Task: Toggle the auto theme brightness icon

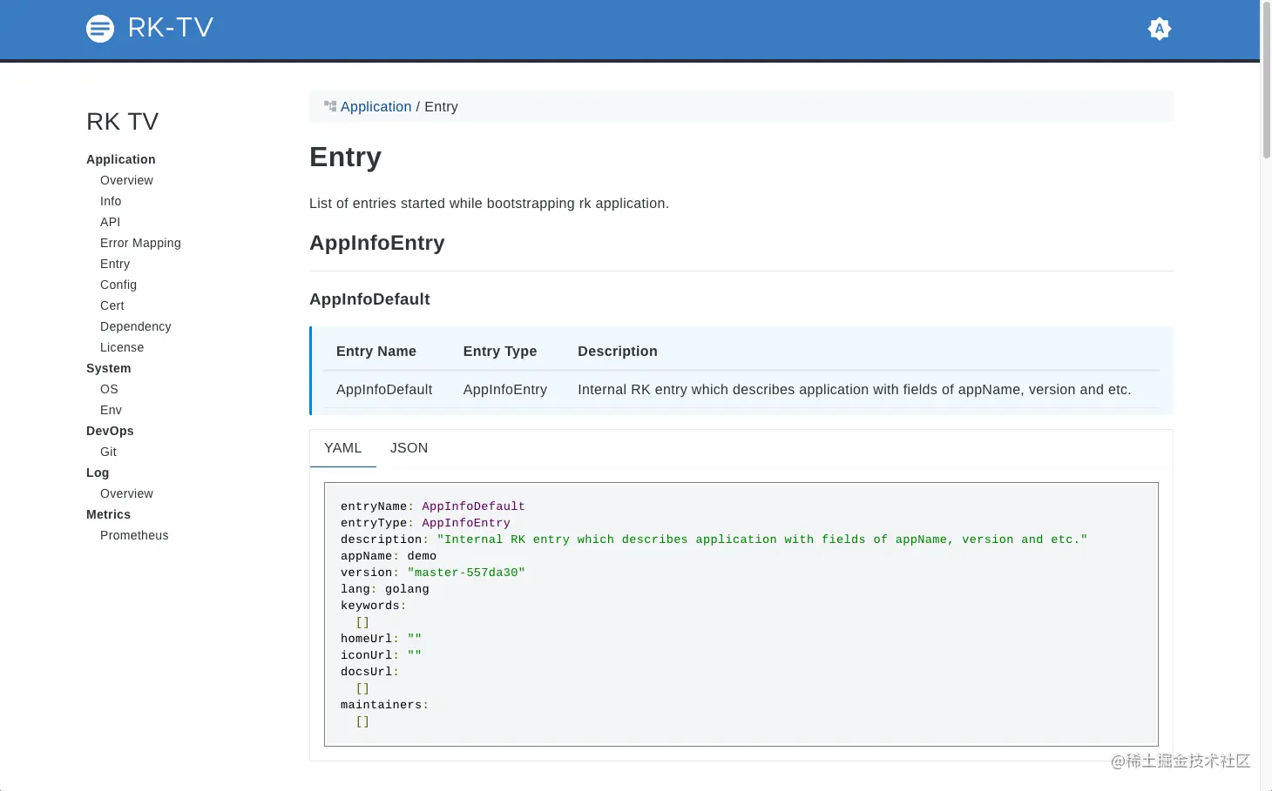Action: pyautogui.click(x=1160, y=29)
